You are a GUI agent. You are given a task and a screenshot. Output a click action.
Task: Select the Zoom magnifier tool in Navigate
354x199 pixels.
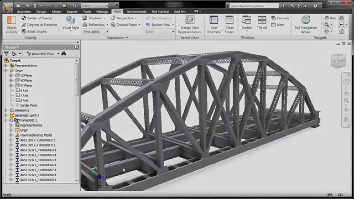point(327,25)
